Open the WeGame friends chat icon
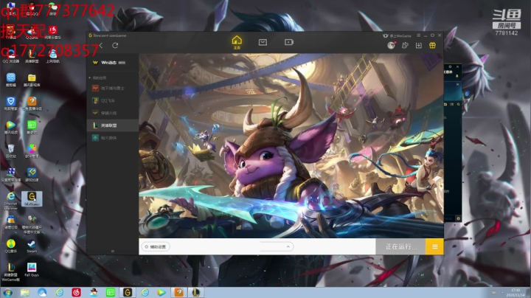The width and height of the screenshot is (531, 298). coord(405,46)
